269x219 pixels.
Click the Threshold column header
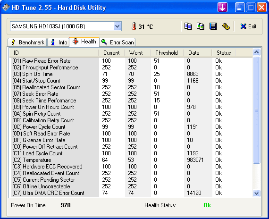[x=167, y=53]
